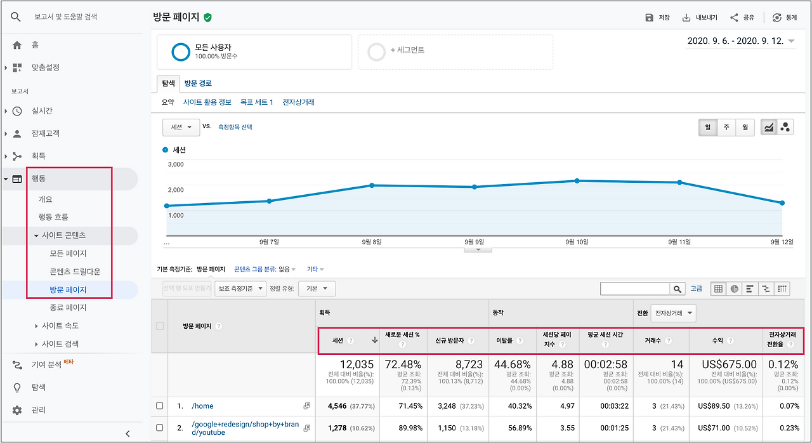Image resolution: width=812 pixels, height=443 pixels.
Task: Click into the table search input field
Action: click(636, 289)
